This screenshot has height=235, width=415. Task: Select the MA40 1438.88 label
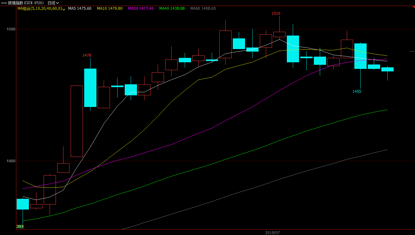[172, 8]
